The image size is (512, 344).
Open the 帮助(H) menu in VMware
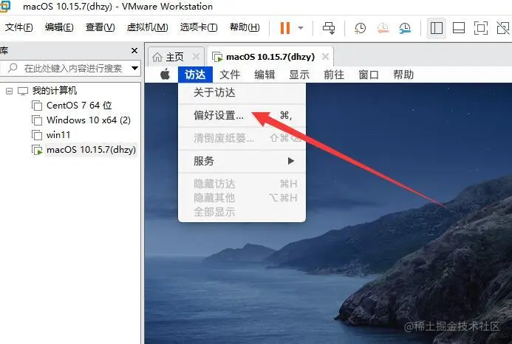point(245,27)
